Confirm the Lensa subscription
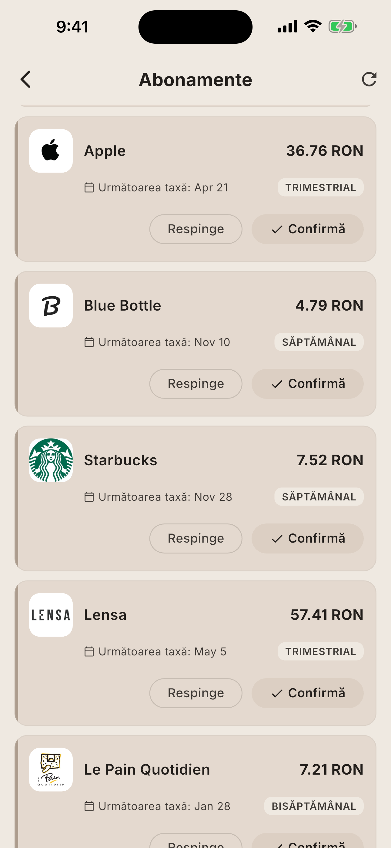 pos(307,693)
